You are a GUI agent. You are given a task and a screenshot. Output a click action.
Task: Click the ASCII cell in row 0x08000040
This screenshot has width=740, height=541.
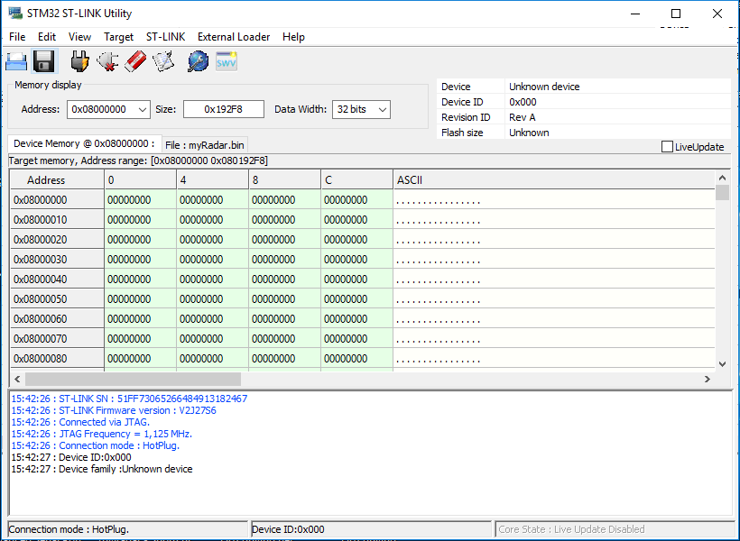[554, 280]
